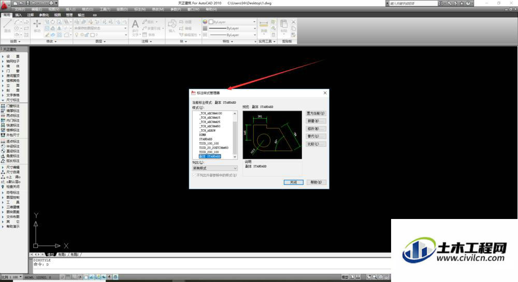Select 门窗标注 door-window dimension tool
Screen dimensions: 518x282
[10, 106]
